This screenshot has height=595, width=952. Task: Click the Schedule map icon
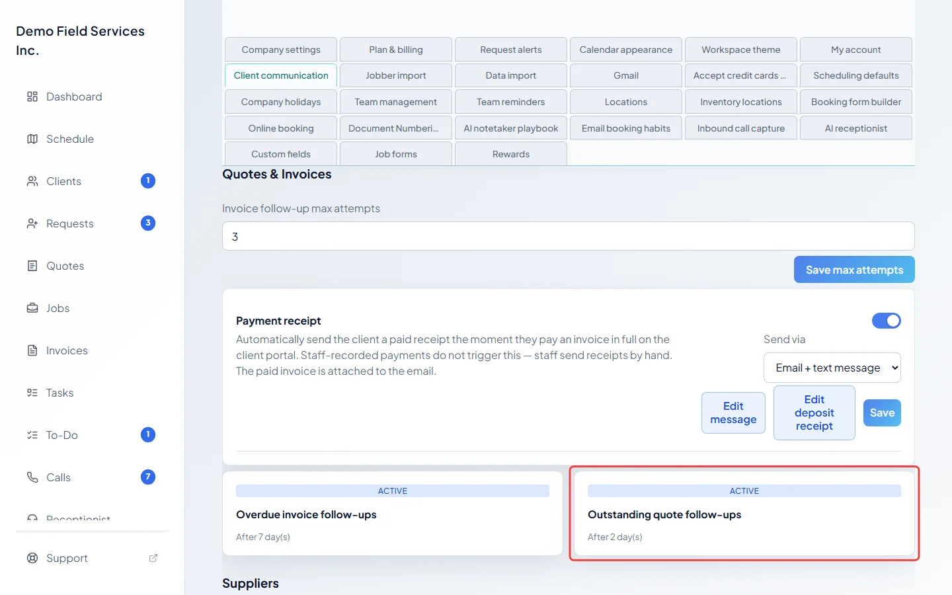click(x=32, y=139)
